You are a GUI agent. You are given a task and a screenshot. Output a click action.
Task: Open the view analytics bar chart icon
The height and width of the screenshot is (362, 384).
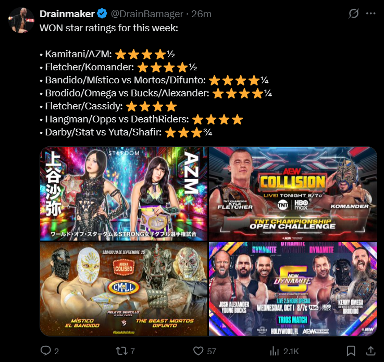click(x=275, y=351)
